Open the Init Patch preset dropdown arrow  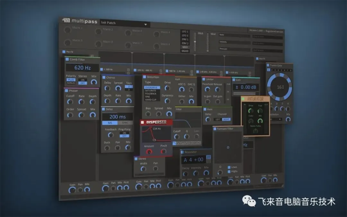[146, 24]
